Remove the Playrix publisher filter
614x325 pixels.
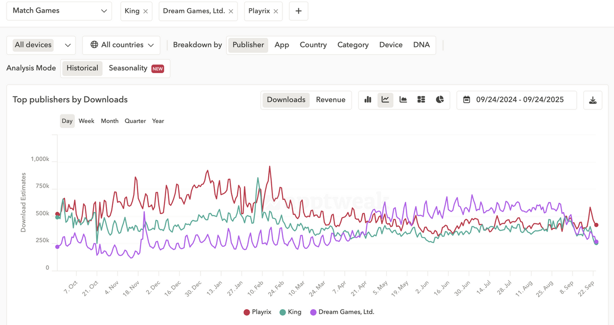[x=276, y=11]
